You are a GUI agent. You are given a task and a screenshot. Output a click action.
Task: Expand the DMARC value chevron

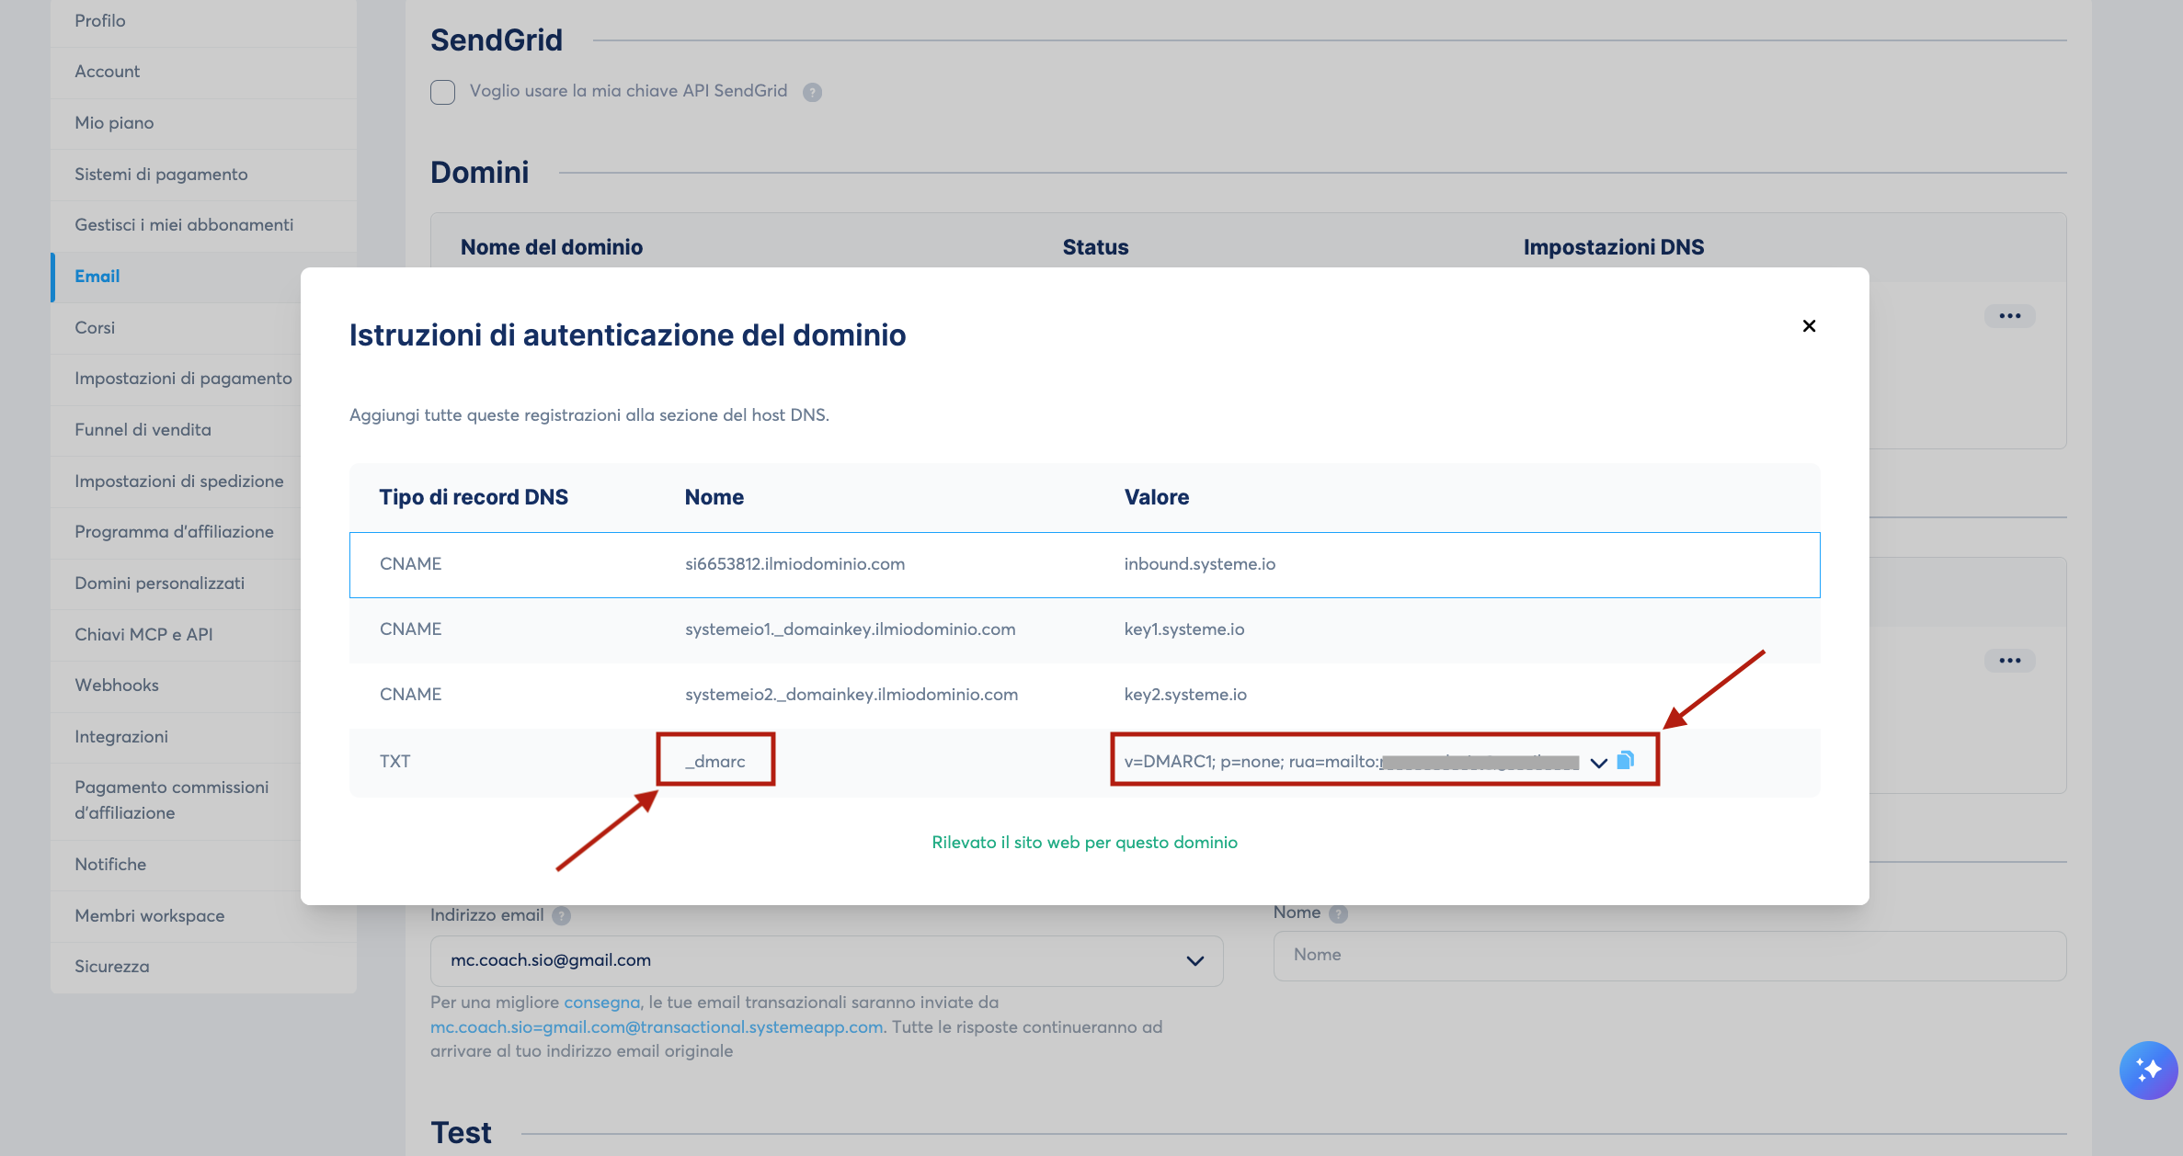point(1598,763)
